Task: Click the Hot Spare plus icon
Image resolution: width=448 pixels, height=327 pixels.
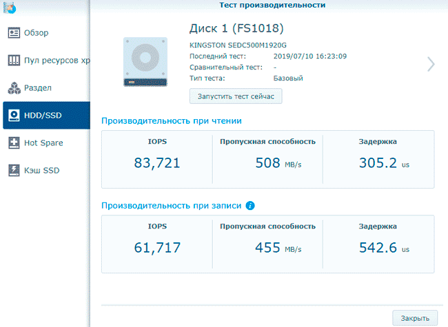Action: click(14, 143)
